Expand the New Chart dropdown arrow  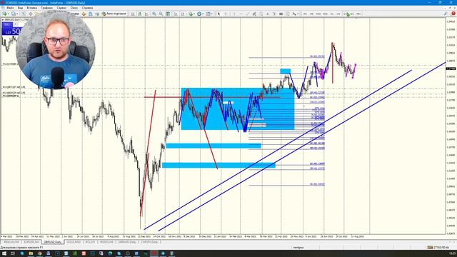9,14
